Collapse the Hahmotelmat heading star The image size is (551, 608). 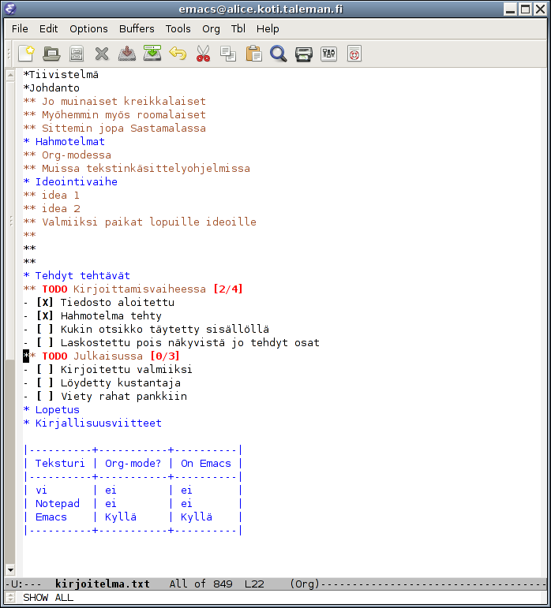click(x=26, y=141)
